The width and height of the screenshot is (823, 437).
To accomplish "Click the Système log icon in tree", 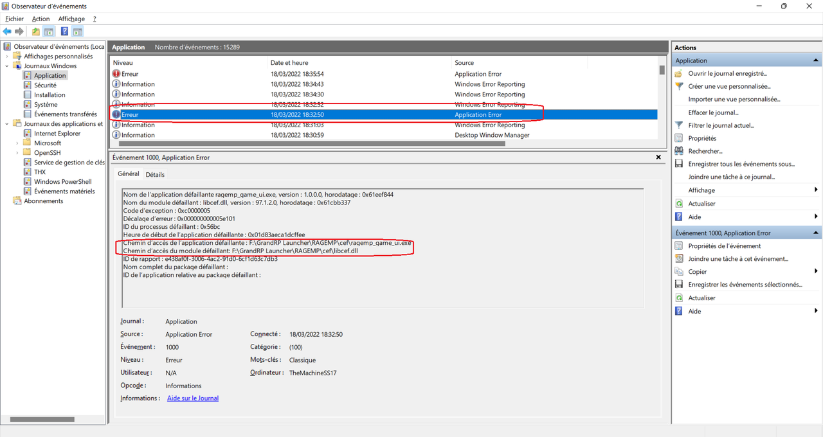I will pyautogui.click(x=28, y=104).
